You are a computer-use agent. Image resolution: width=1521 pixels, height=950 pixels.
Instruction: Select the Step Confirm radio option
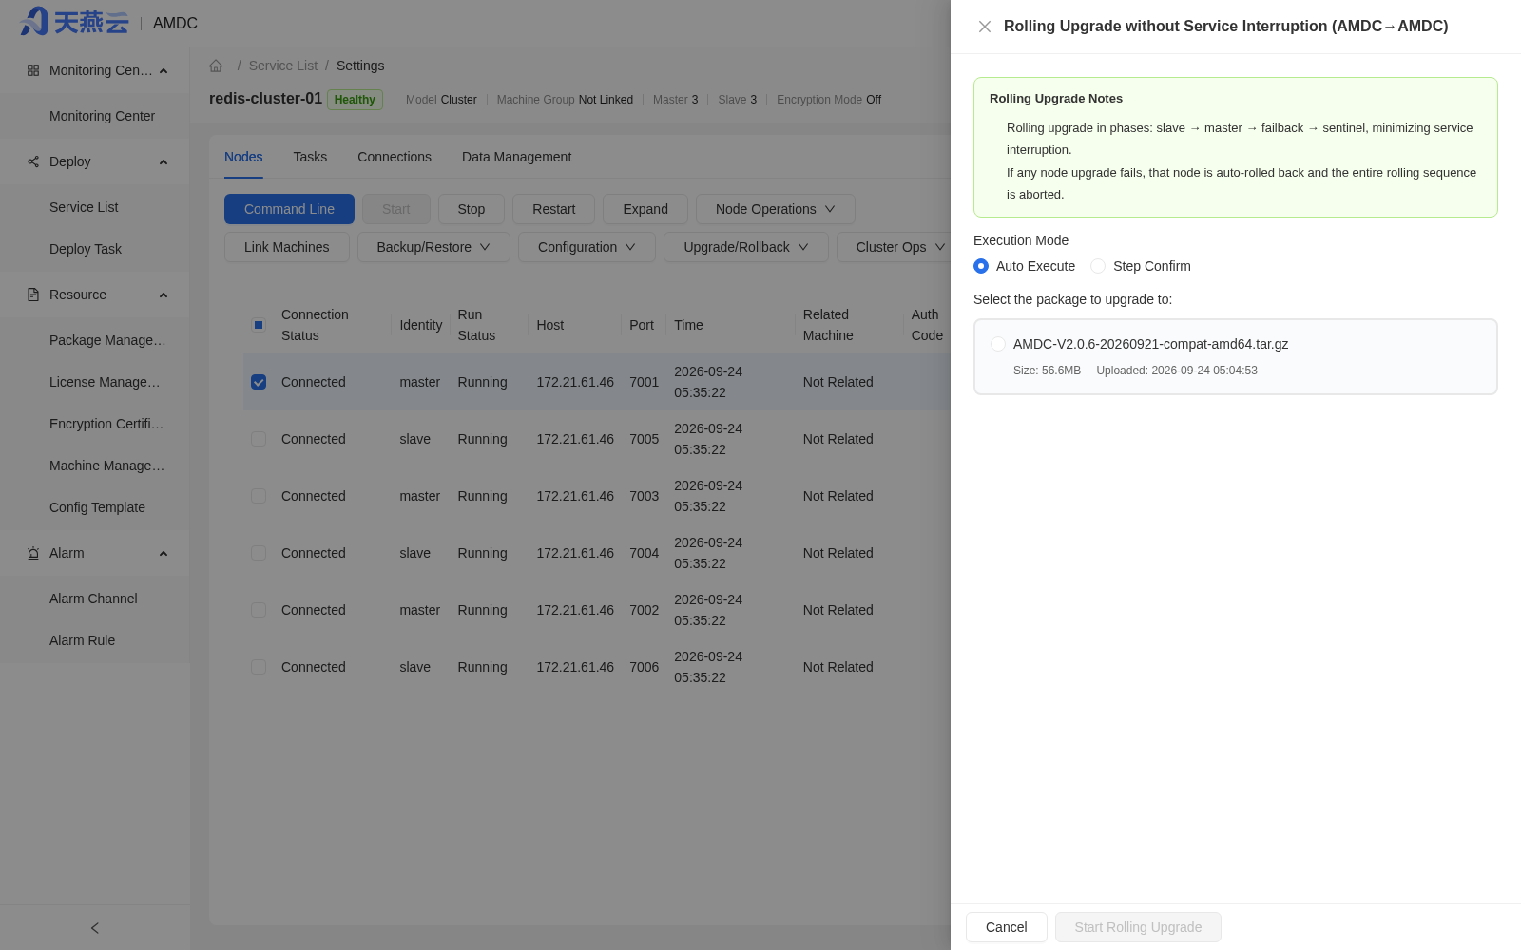pyautogui.click(x=1098, y=266)
